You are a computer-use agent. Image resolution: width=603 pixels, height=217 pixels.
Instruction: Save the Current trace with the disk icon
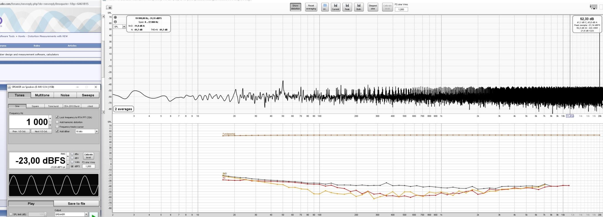click(x=335, y=7)
